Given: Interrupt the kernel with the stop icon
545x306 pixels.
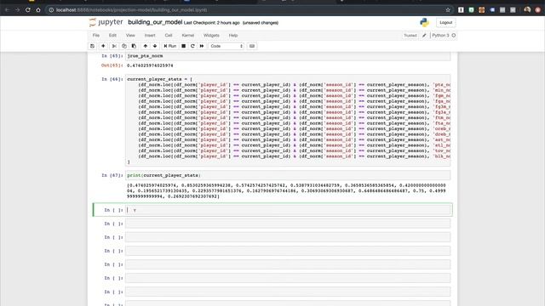Looking at the screenshot, I should (x=184, y=46).
